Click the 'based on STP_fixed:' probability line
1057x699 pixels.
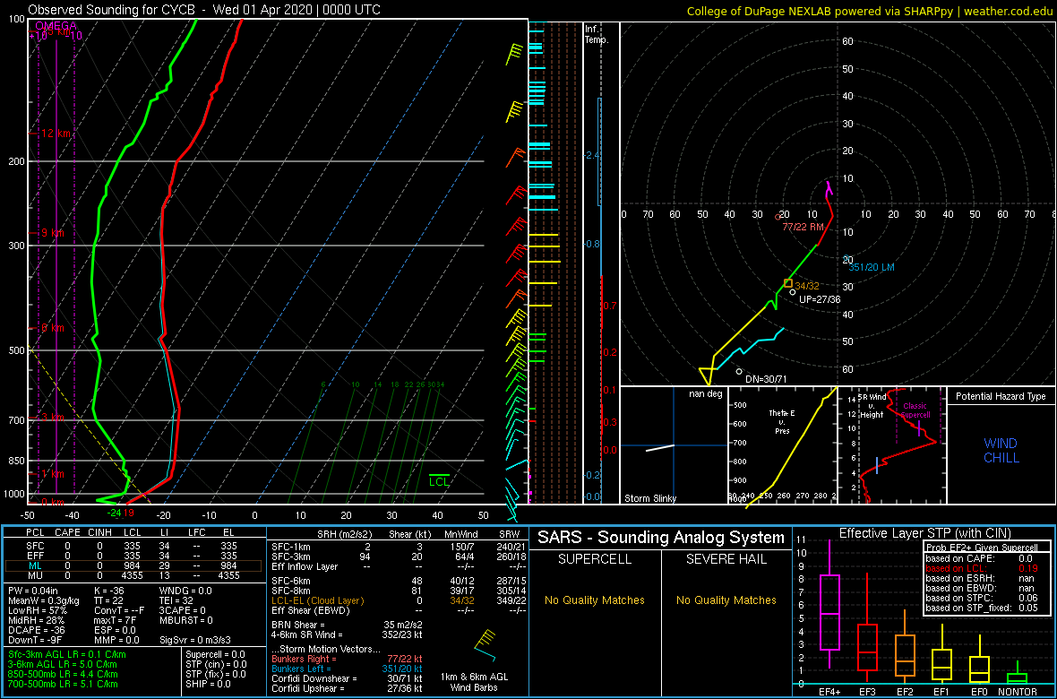pos(984,608)
